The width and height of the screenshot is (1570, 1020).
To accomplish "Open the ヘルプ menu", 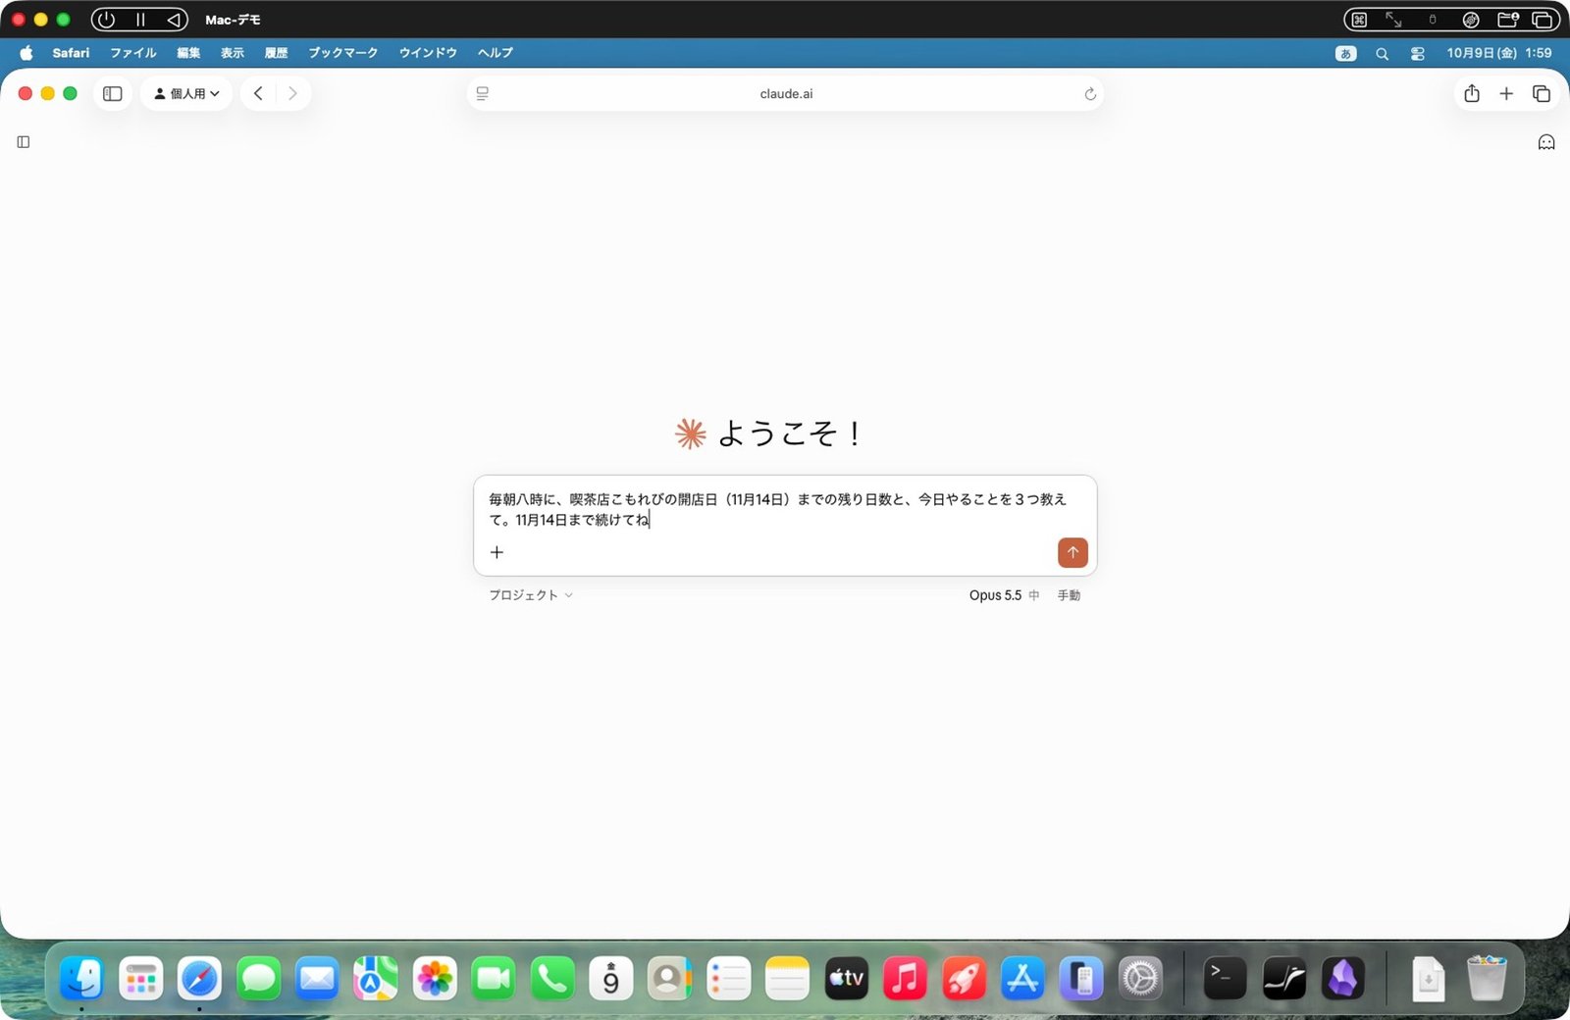I will coord(496,53).
